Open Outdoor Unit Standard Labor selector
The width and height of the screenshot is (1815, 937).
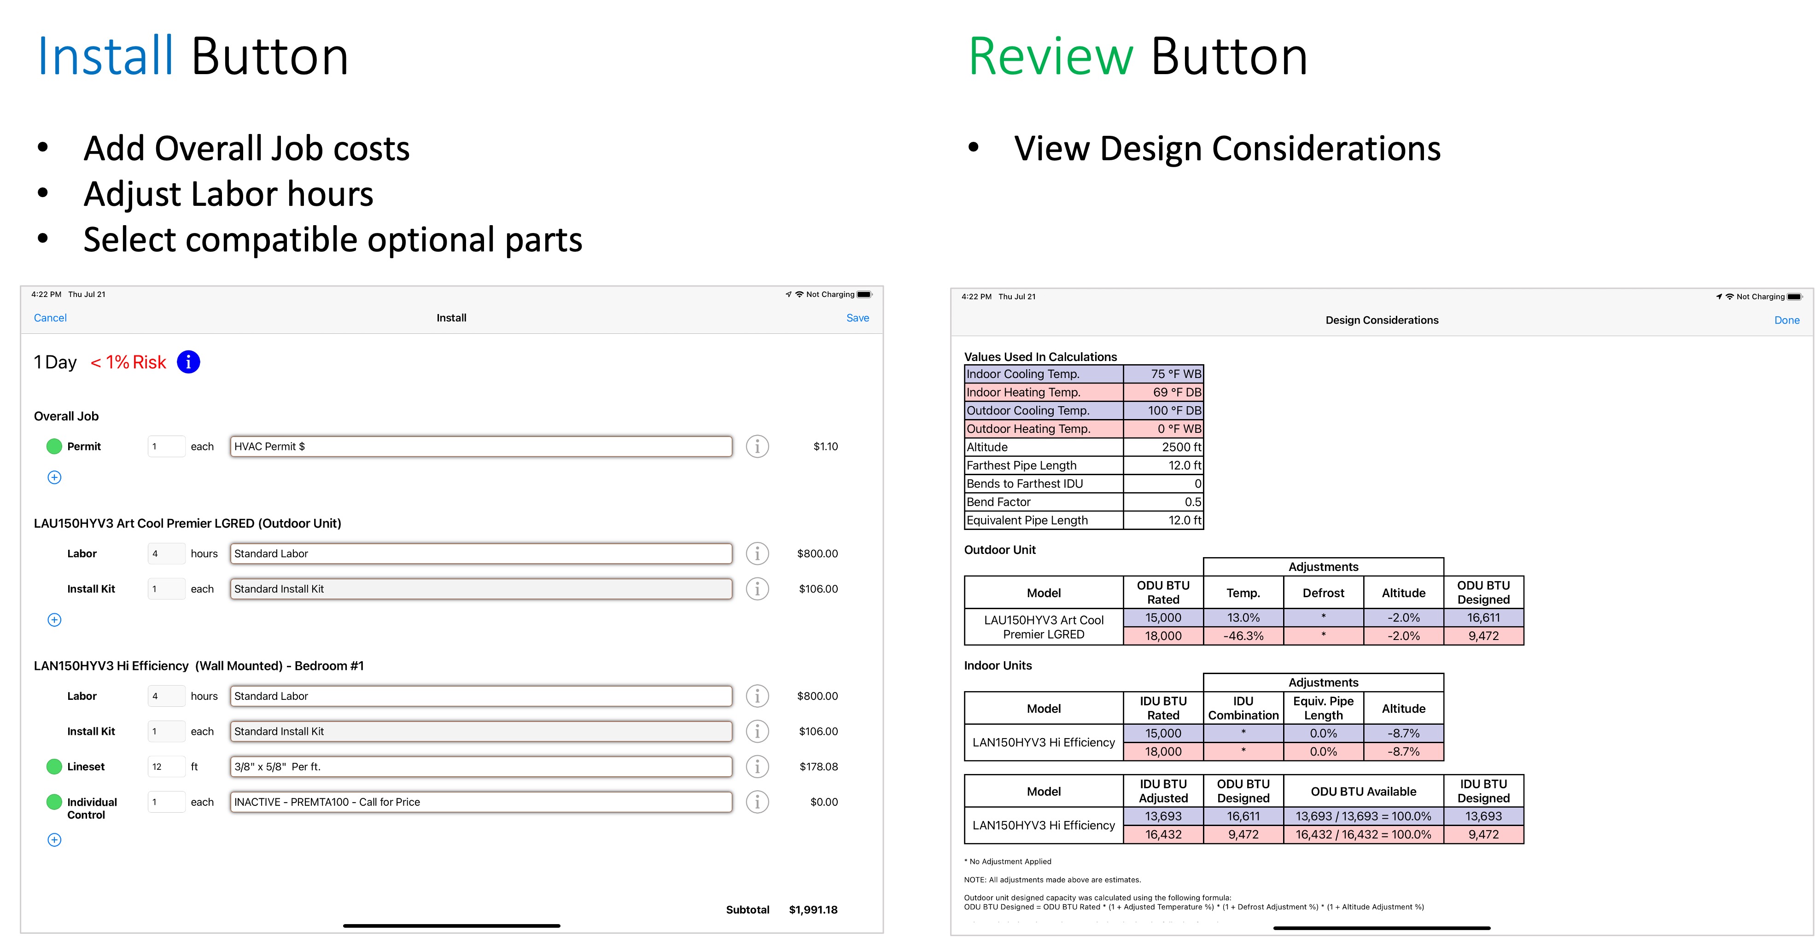[481, 554]
